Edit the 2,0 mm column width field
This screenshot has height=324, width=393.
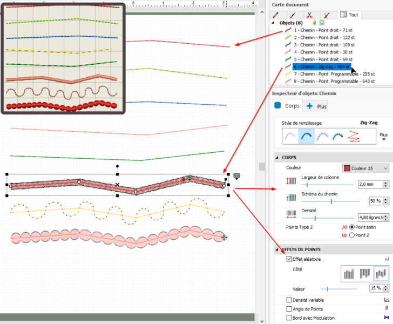click(x=370, y=184)
